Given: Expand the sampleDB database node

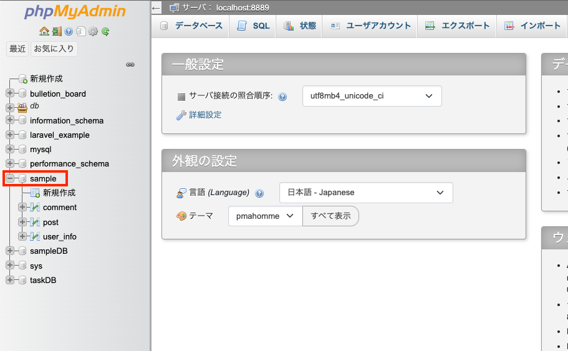Looking at the screenshot, I should [x=10, y=251].
